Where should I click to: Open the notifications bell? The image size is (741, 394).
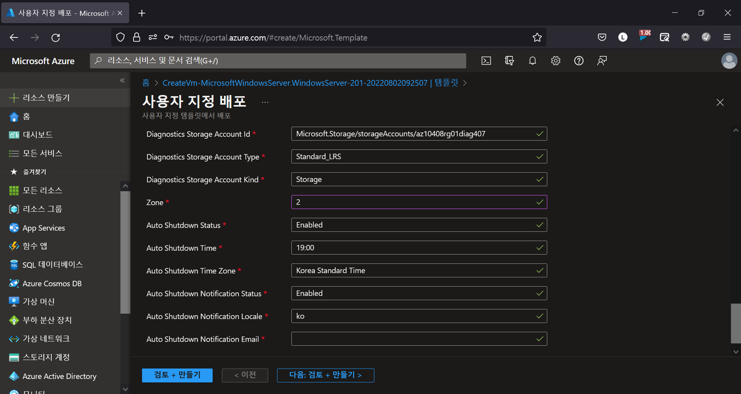coord(532,61)
